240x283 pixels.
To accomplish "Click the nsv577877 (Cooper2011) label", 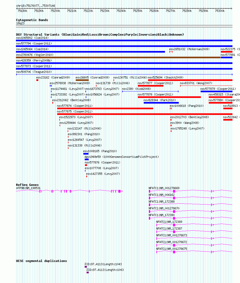I will click(x=155, y=83).
